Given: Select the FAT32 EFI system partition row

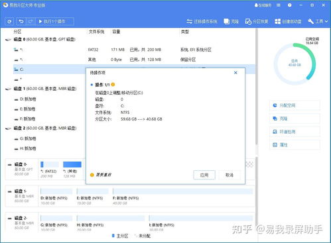Looking at the screenshot, I should 134,50.
